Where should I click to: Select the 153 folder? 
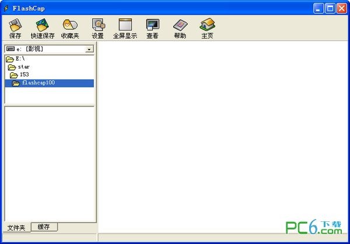[x=19, y=75]
